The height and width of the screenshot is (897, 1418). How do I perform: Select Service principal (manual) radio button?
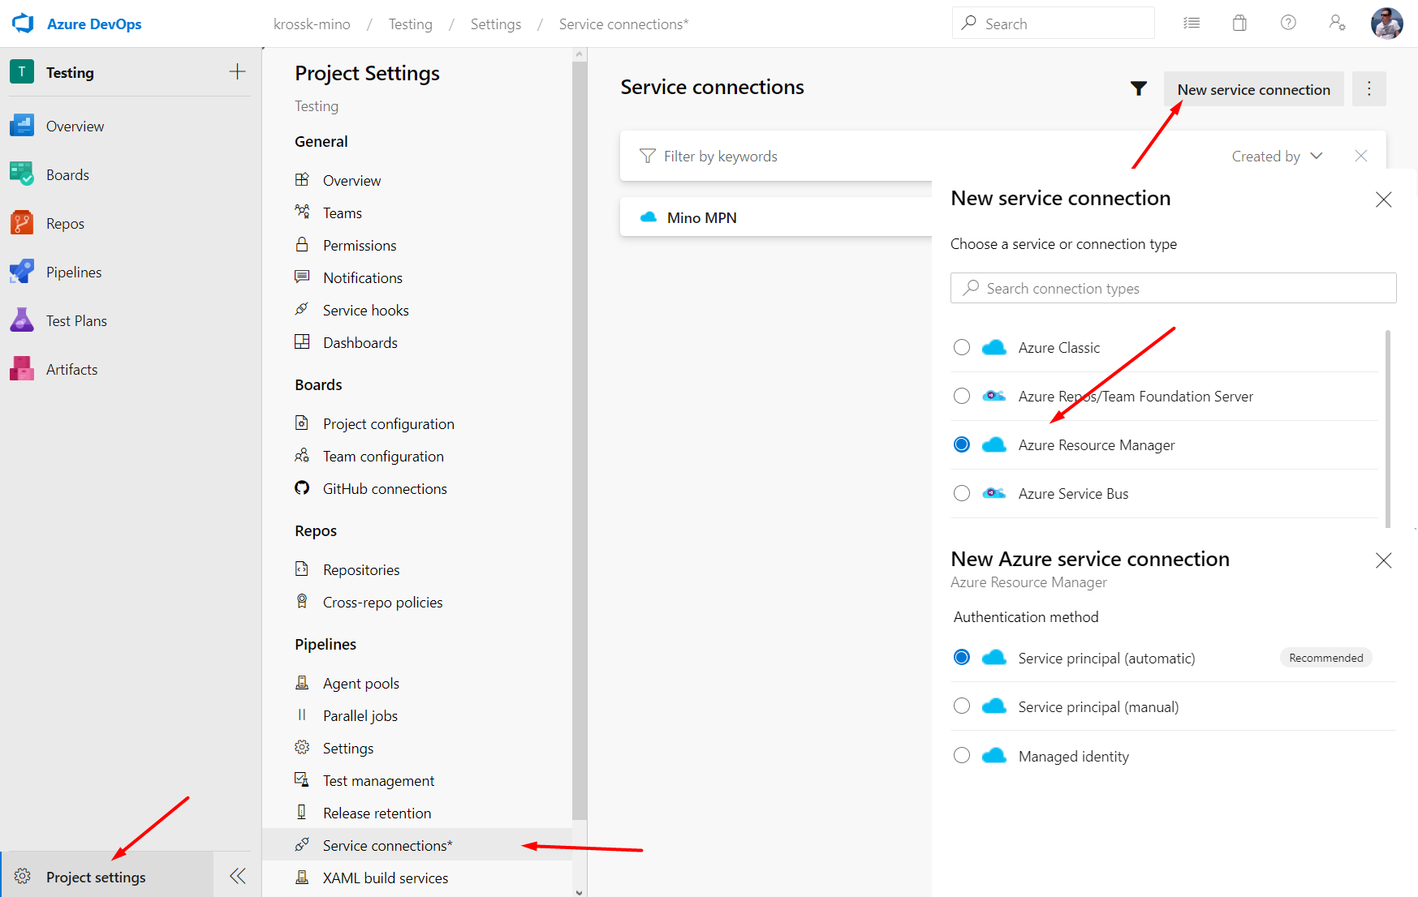tap(962, 706)
